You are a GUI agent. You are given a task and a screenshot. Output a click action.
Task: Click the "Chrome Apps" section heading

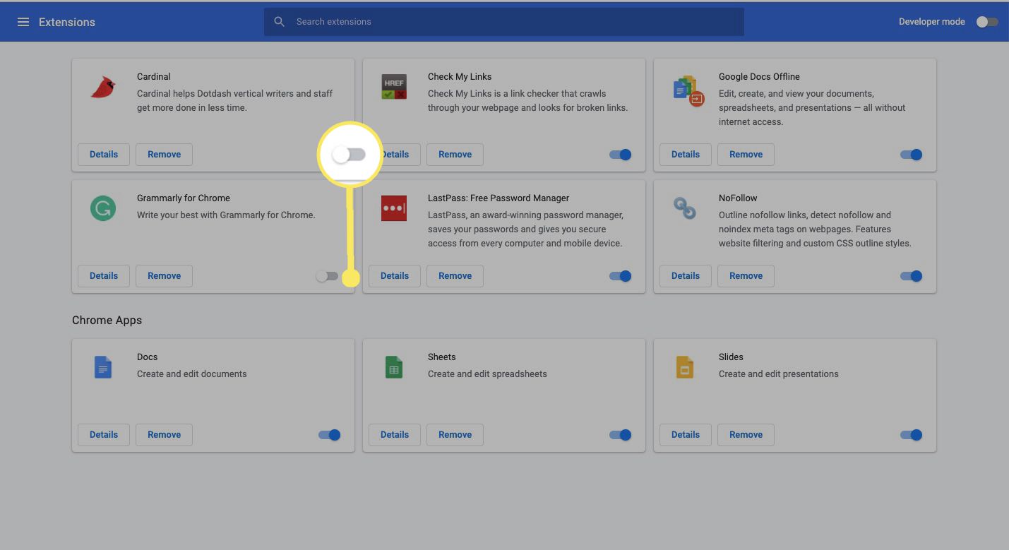pyautogui.click(x=107, y=321)
